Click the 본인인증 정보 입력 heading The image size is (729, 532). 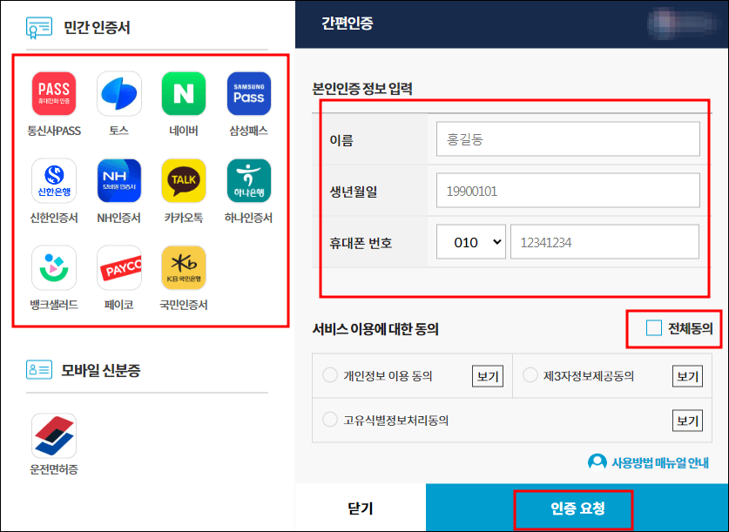pyautogui.click(x=362, y=88)
